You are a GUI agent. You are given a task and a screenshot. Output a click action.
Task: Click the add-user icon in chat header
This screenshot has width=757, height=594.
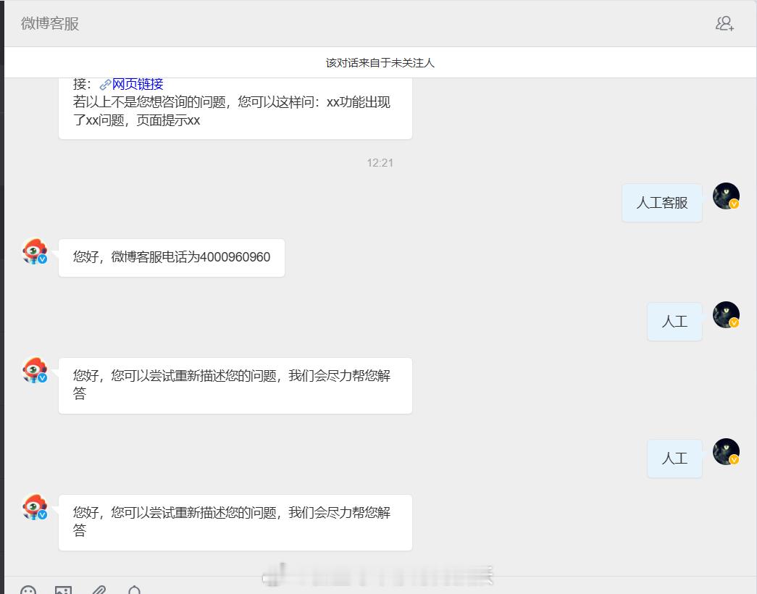(x=724, y=23)
